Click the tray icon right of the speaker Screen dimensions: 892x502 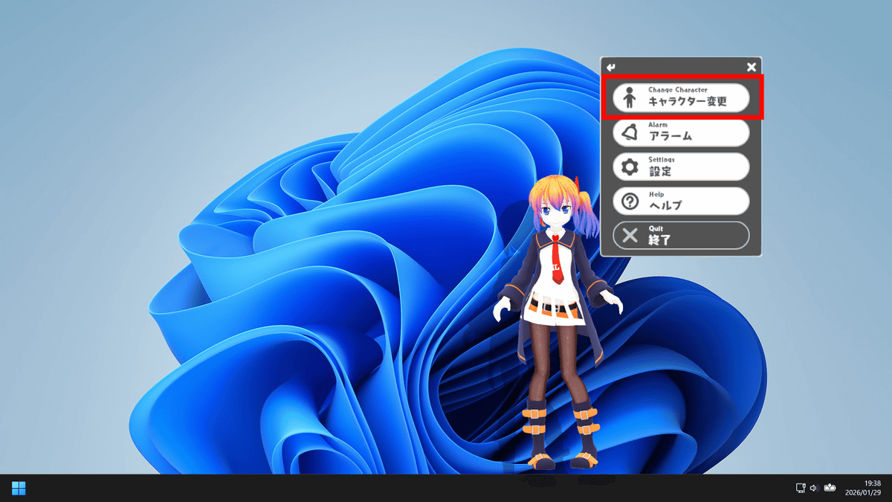click(x=830, y=488)
